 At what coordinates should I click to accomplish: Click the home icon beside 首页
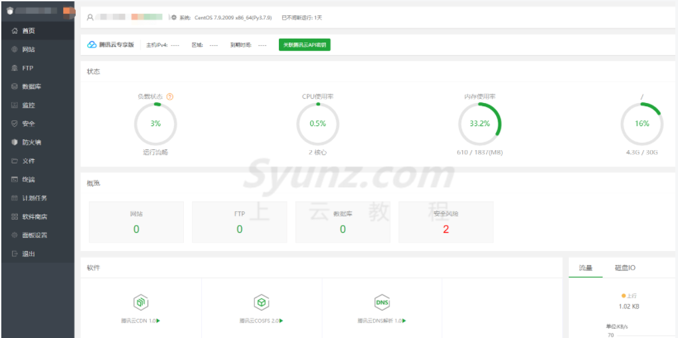[x=14, y=31]
